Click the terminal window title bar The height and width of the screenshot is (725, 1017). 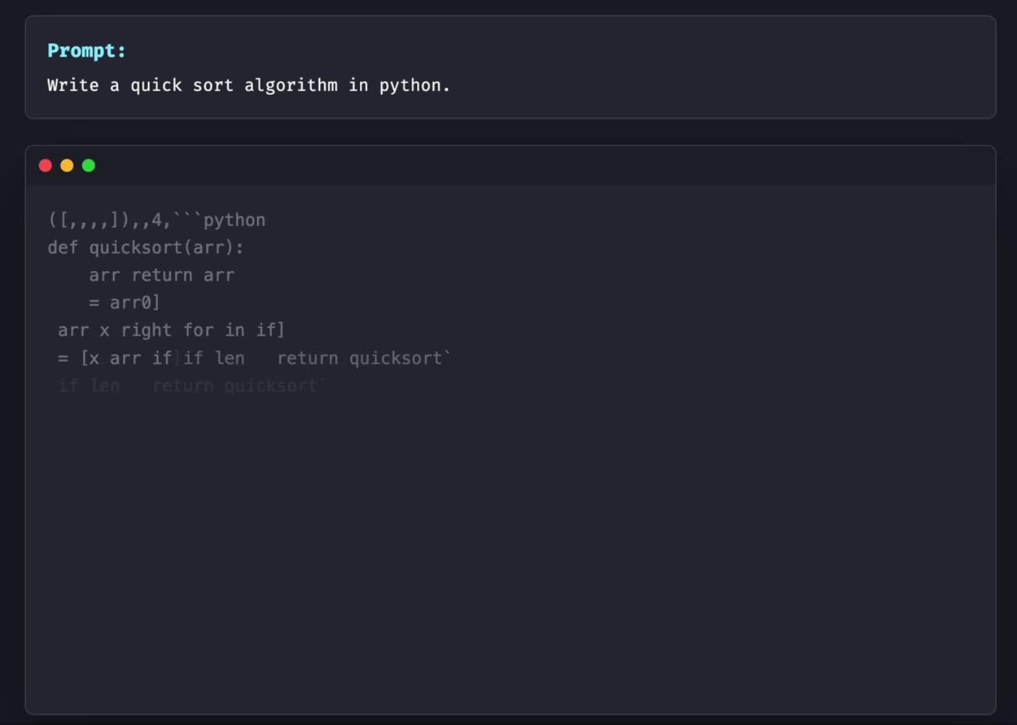(510, 165)
